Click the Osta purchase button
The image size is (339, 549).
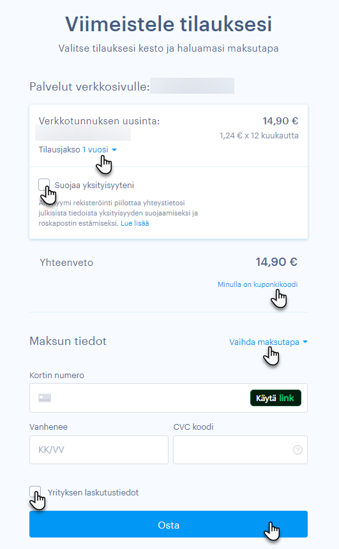pyautogui.click(x=169, y=524)
